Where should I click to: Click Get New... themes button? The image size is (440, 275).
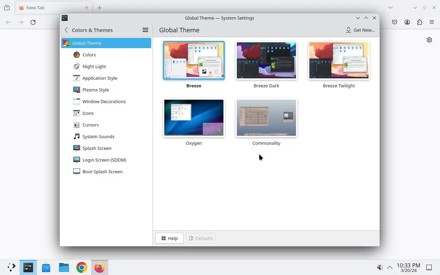pos(360,30)
